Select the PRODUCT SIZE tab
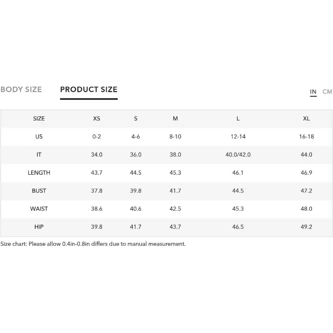The width and height of the screenshot is (333, 333). point(89,89)
